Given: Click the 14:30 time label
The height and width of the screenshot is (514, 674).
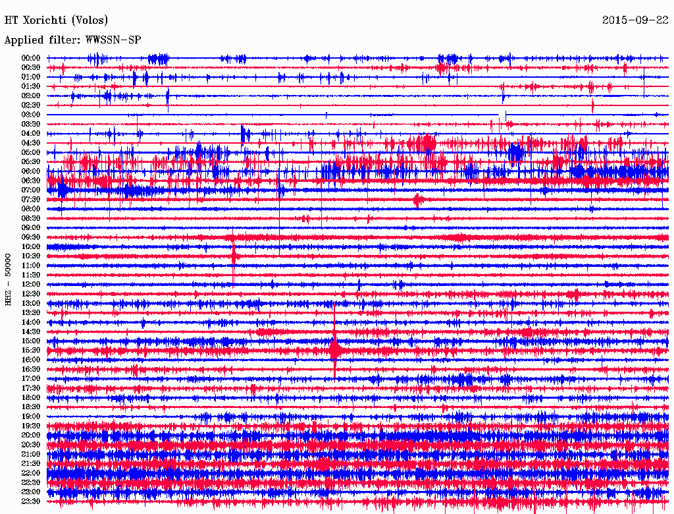Looking at the screenshot, I should (x=31, y=332).
